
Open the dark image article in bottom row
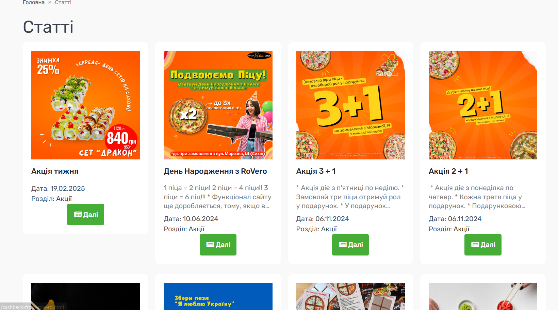85,296
